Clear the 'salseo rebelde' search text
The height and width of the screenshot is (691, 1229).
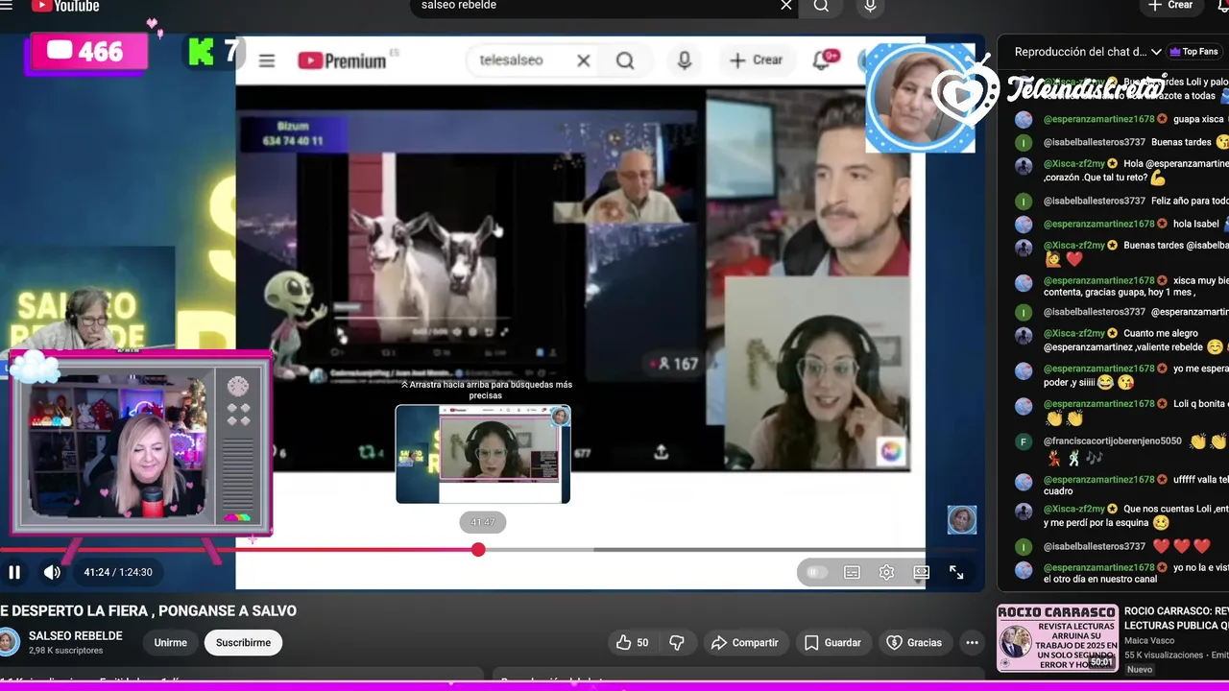pos(786,6)
